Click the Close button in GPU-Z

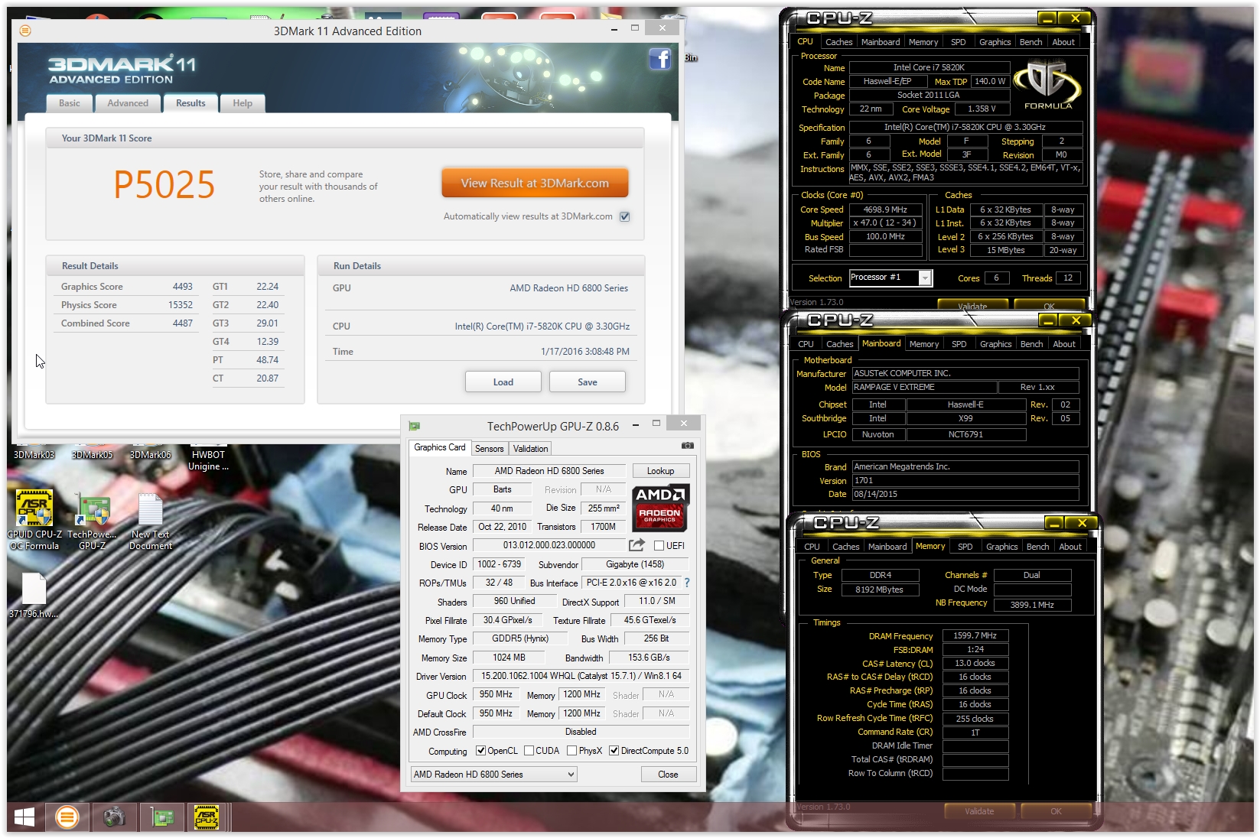(668, 775)
